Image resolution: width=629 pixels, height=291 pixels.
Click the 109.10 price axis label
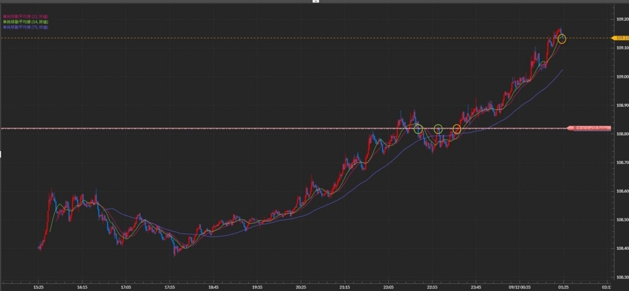point(622,48)
